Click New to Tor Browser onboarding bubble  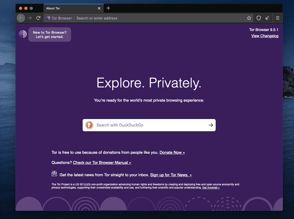[50, 34]
